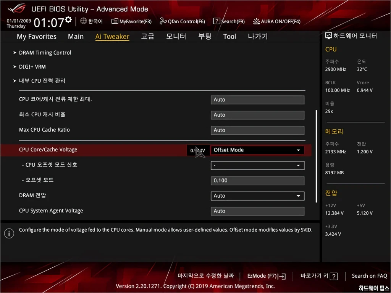
Task: Click 마지막으로 수정한 날짜 button
Action: point(205,276)
